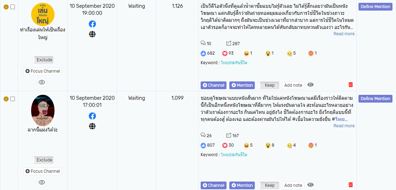Toggle the eye icon under the first Focus Channel
Image resolution: width=396 pixels, height=190 pixels.
coord(42,82)
